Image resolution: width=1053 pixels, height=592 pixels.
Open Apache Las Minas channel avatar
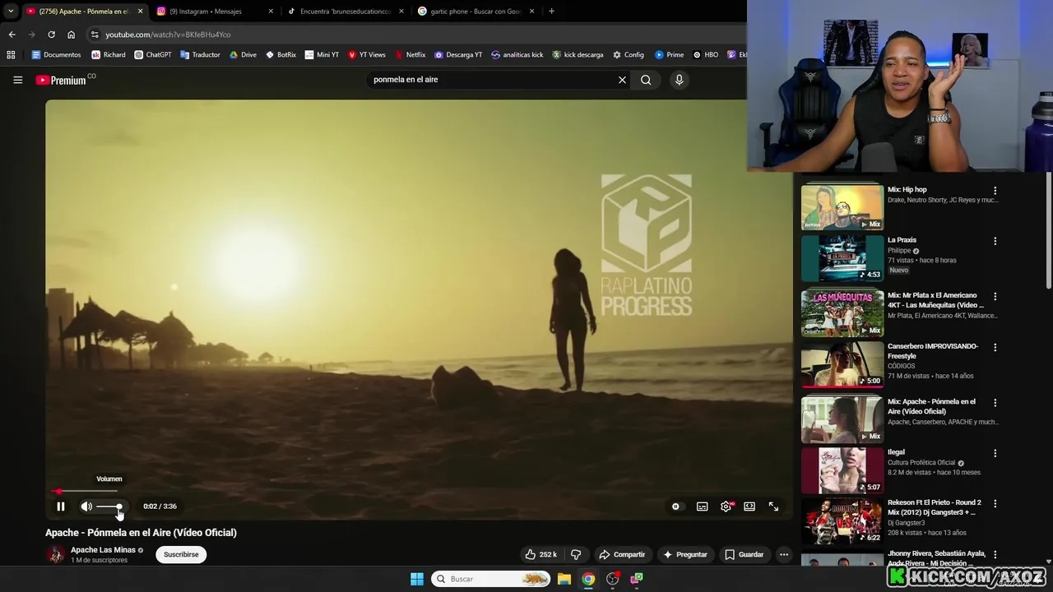pyautogui.click(x=55, y=554)
